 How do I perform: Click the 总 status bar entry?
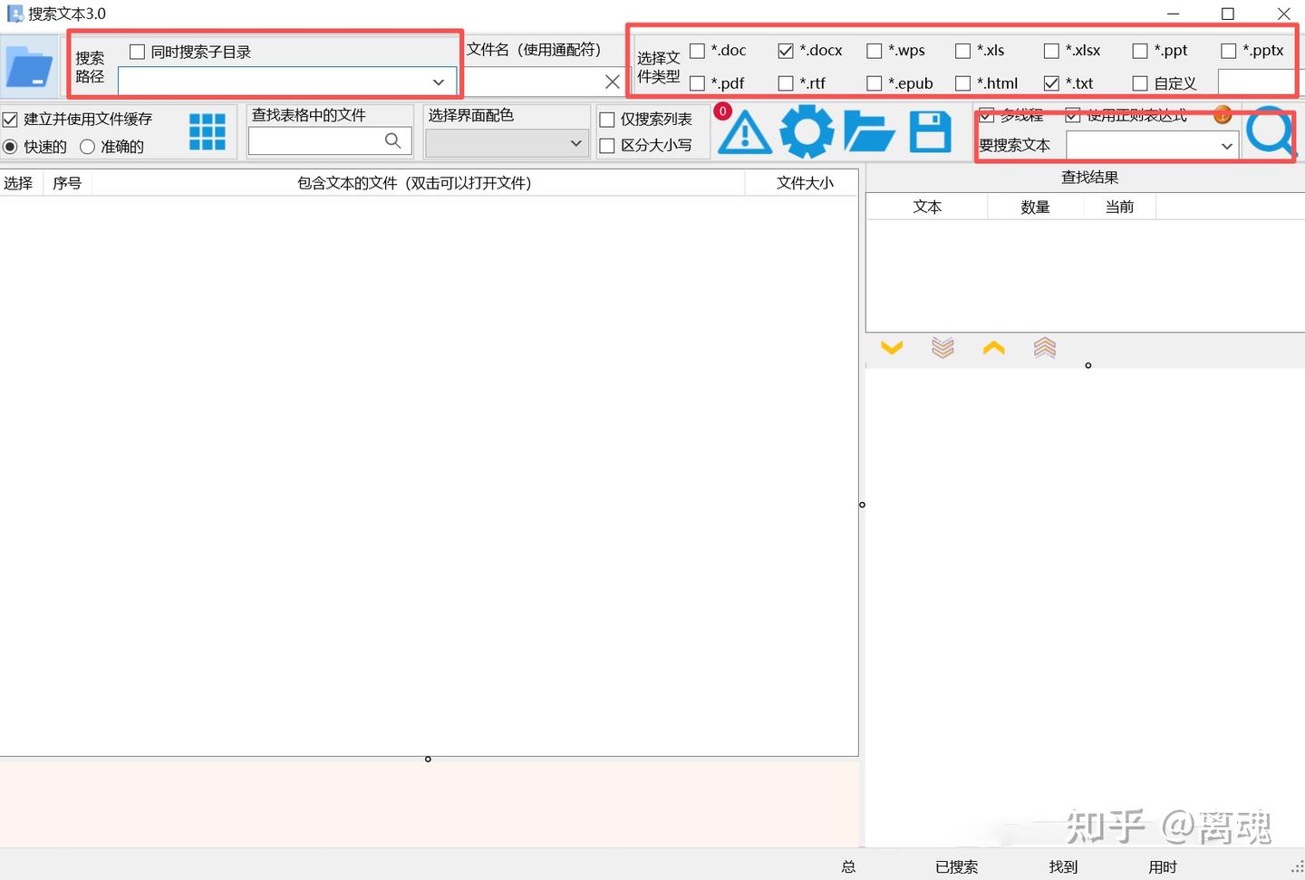[x=848, y=867]
